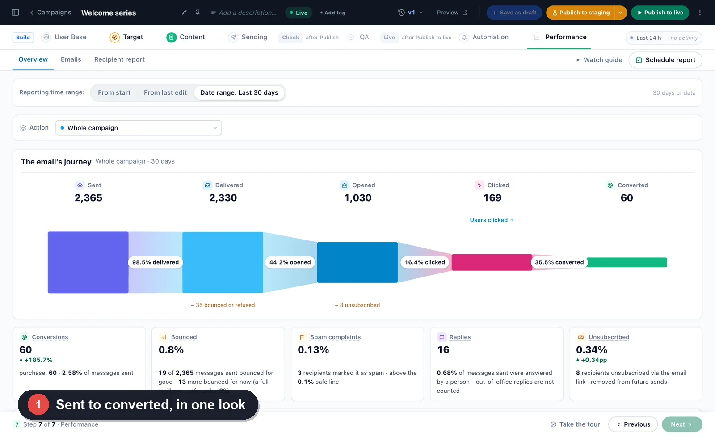Click the pink Clicked funnel bar
The height and width of the screenshot is (437, 715).
click(492, 262)
